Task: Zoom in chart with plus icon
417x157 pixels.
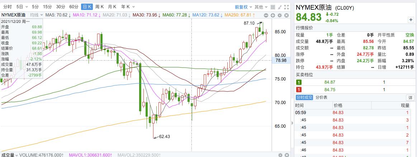Action: [x=273, y=15]
